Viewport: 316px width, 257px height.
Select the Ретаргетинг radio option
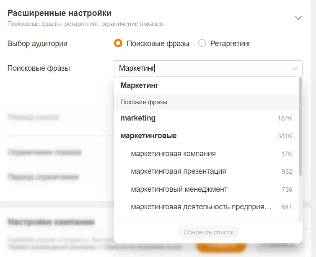coord(202,44)
